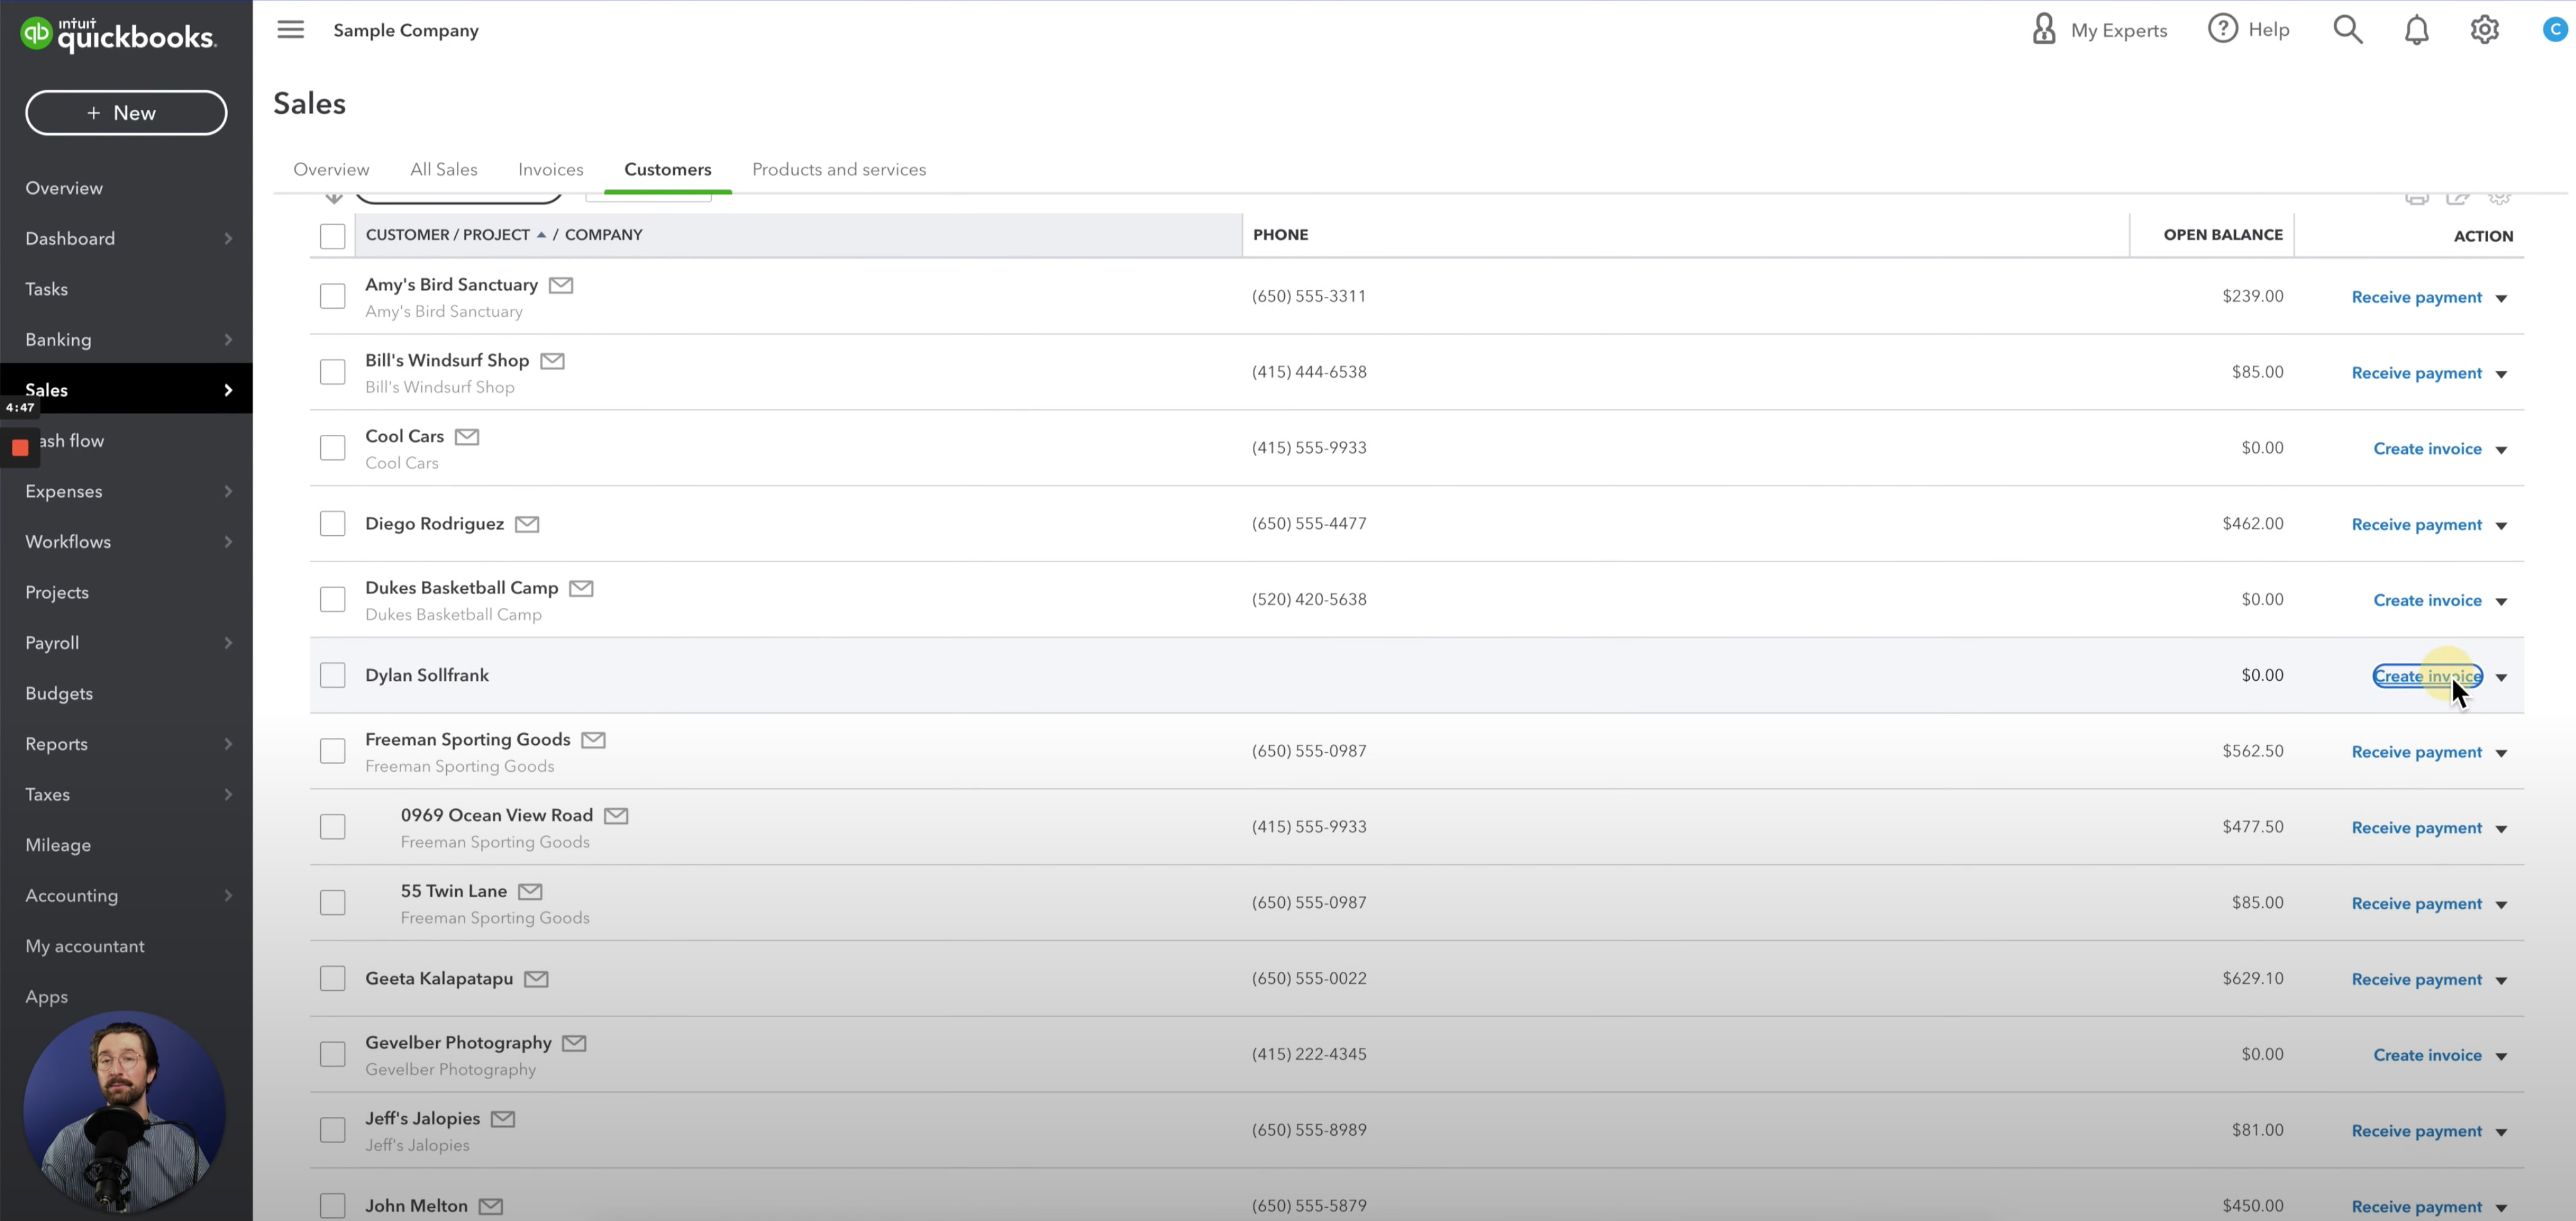Screen dimensions: 2576x1221
Task: Open action dropdown arrow for Dylan Sollfrank
Action: coord(2501,677)
